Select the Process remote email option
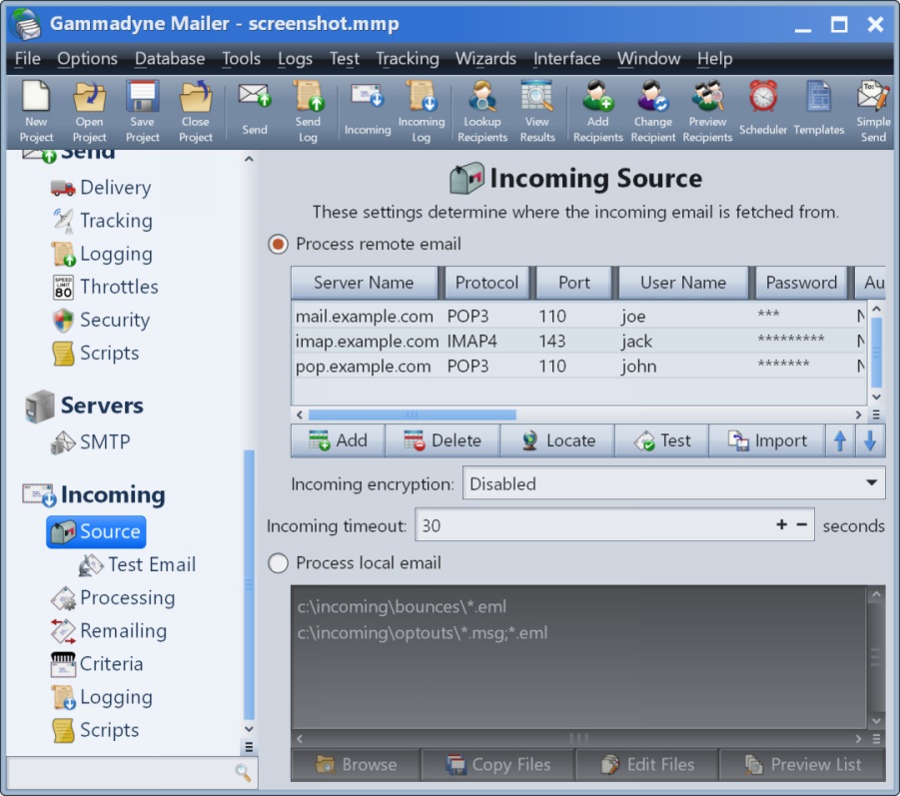 click(x=278, y=244)
